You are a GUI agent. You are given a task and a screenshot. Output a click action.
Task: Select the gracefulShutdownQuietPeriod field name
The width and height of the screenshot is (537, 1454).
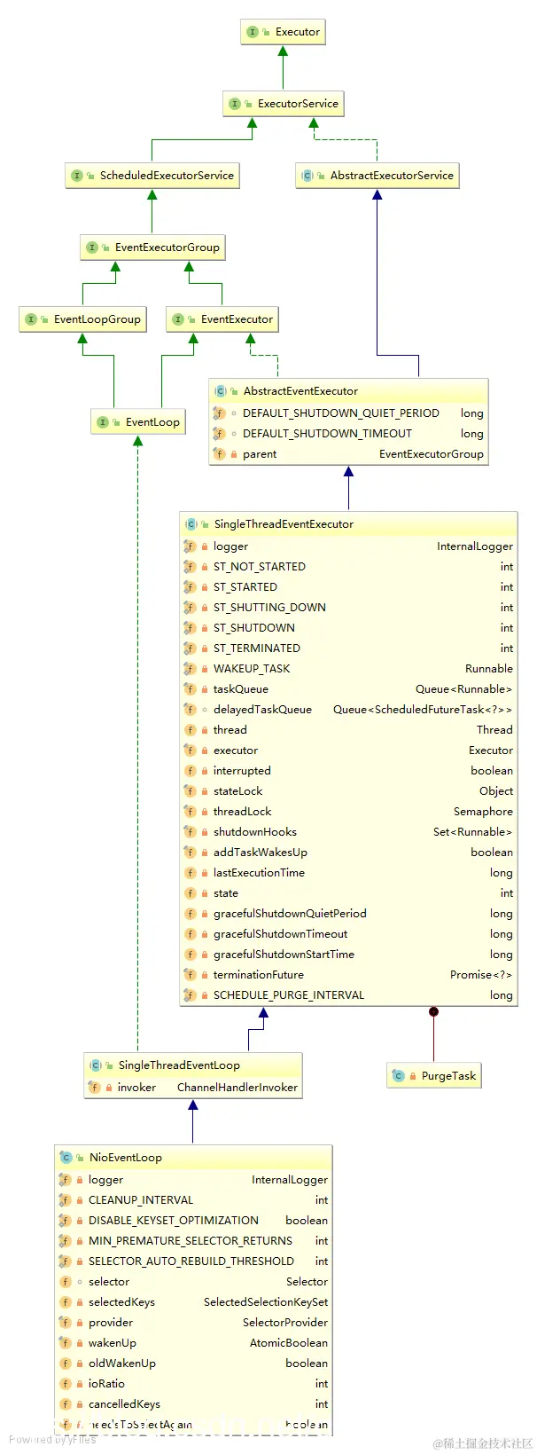coord(290,914)
